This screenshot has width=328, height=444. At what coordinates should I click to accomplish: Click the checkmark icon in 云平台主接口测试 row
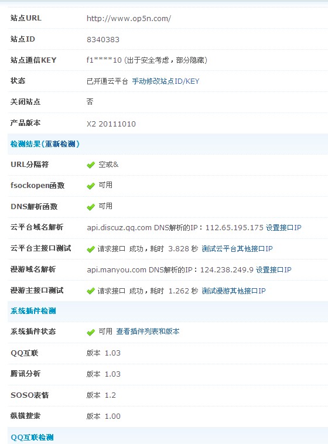pyautogui.click(x=91, y=249)
